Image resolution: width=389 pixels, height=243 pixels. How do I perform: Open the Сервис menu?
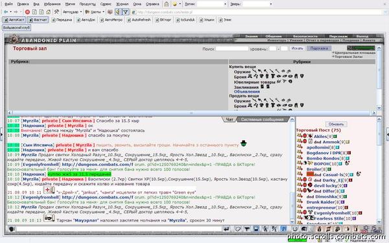click(x=106, y=4)
